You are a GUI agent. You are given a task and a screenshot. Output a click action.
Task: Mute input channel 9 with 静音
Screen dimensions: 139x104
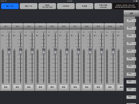98,87
